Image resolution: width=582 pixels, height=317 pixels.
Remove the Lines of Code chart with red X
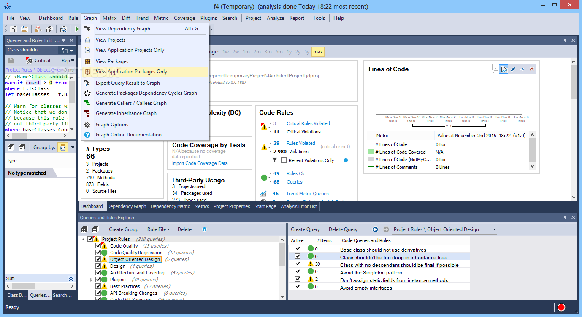point(531,69)
